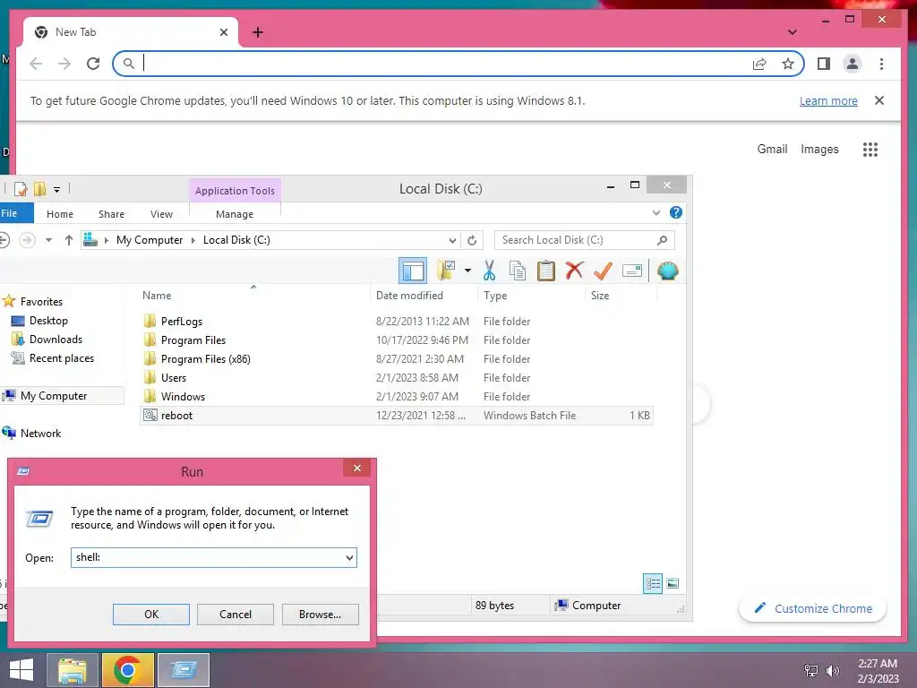Viewport: 917px width, 688px height.
Task: Click the Cut scissors icon in Explorer toolbar
Action: (x=489, y=271)
